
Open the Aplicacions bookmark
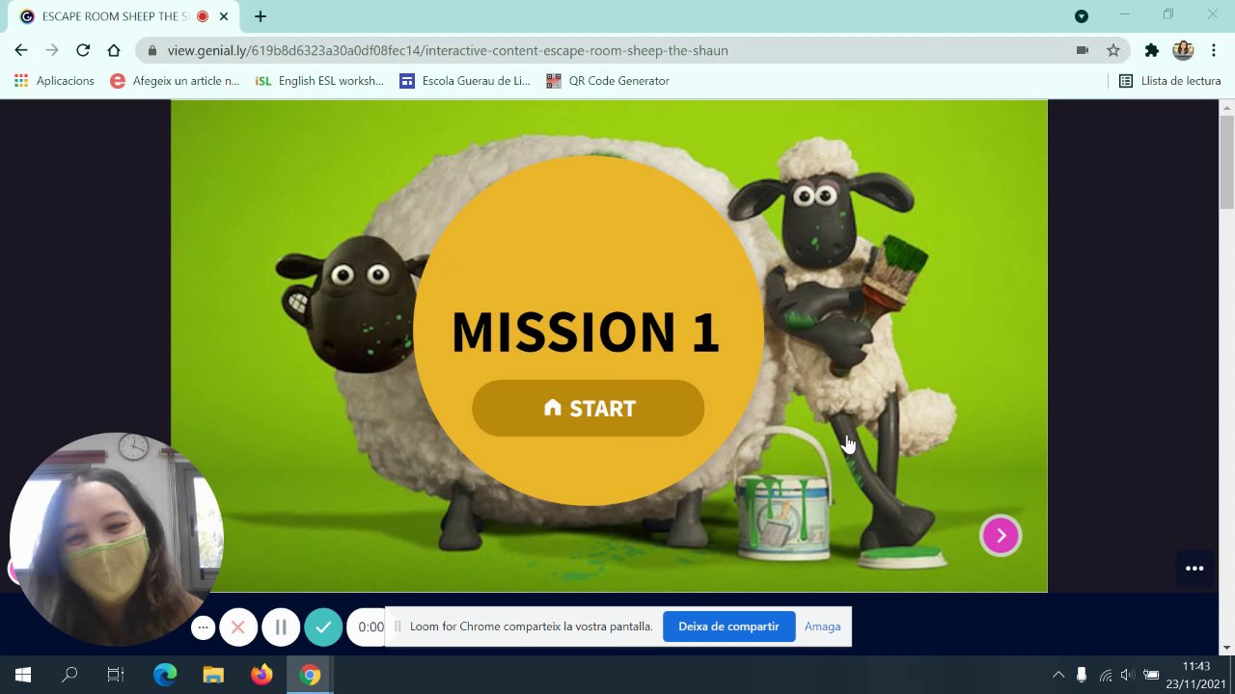tap(54, 81)
